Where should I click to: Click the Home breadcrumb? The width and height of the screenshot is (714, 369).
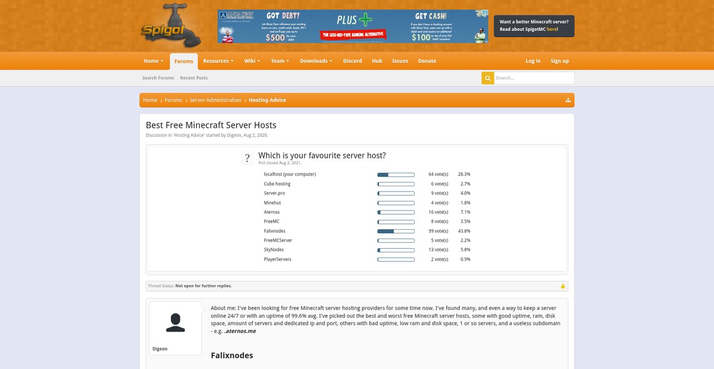point(150,100)
